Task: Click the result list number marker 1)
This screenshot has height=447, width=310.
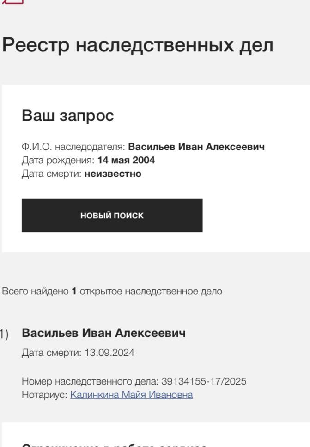Action: pos(4,334)
